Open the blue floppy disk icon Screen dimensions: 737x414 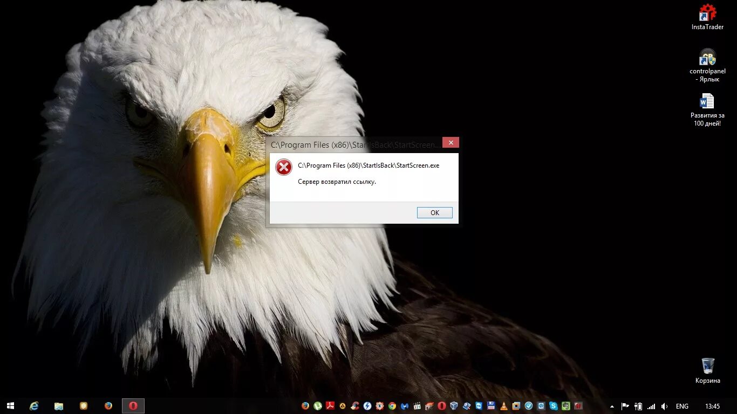pyautogui.click(x=491, y=406)
